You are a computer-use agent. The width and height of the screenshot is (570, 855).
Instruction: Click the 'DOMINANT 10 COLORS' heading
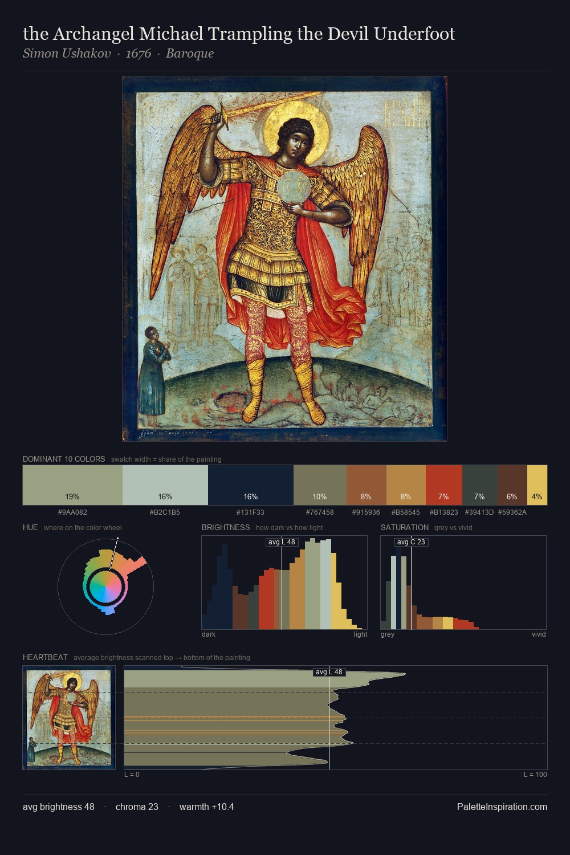pyautogui.click(x=64, y=459)
